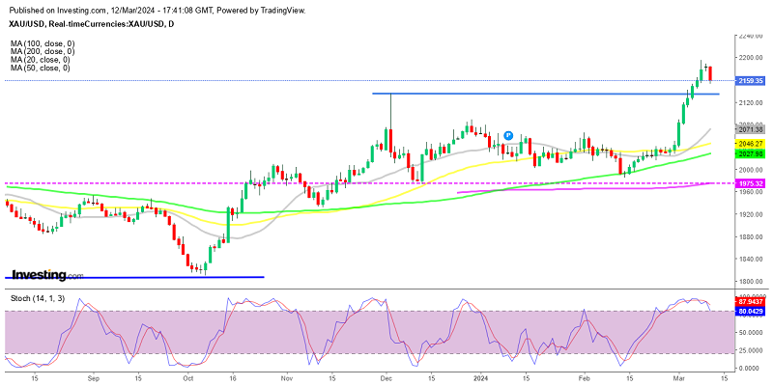Click the blue P marker on chart
The image size is (773, 386).
pyautogui.click(x=508, y=135)
